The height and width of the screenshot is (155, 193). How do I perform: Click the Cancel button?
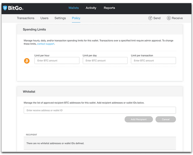coord(166,119)
